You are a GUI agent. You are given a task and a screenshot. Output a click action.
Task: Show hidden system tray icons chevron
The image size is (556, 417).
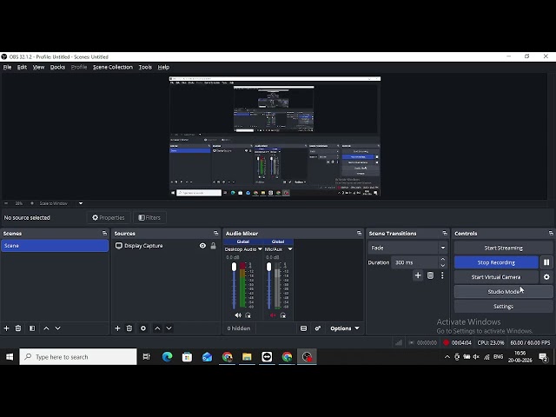(447, 357)
